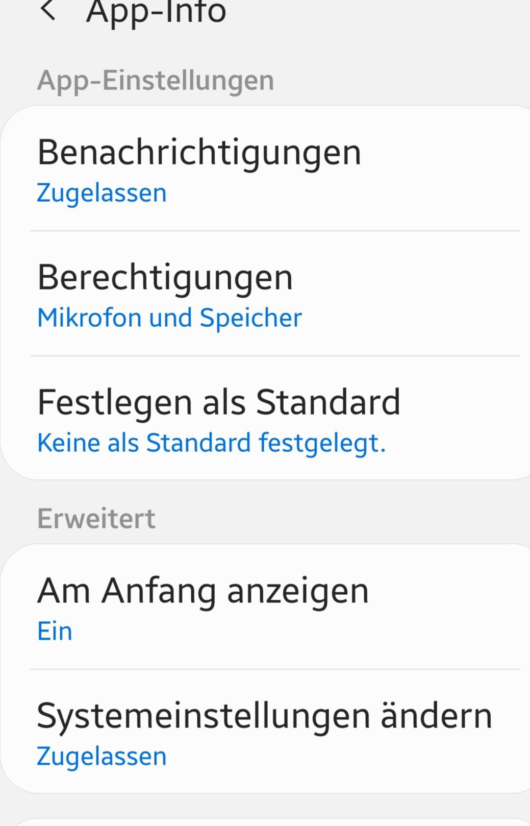Image resolution: width=530 pixels, height=826 pixels.
Task: Tap the Ein status under Am Anfang anzeigen
Action: coord(55,631)
